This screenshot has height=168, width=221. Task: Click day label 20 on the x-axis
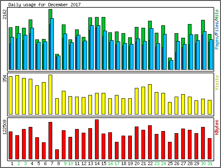tap(137, 163)
